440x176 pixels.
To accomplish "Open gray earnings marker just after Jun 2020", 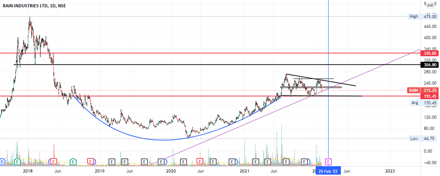I will pos(213,162).
